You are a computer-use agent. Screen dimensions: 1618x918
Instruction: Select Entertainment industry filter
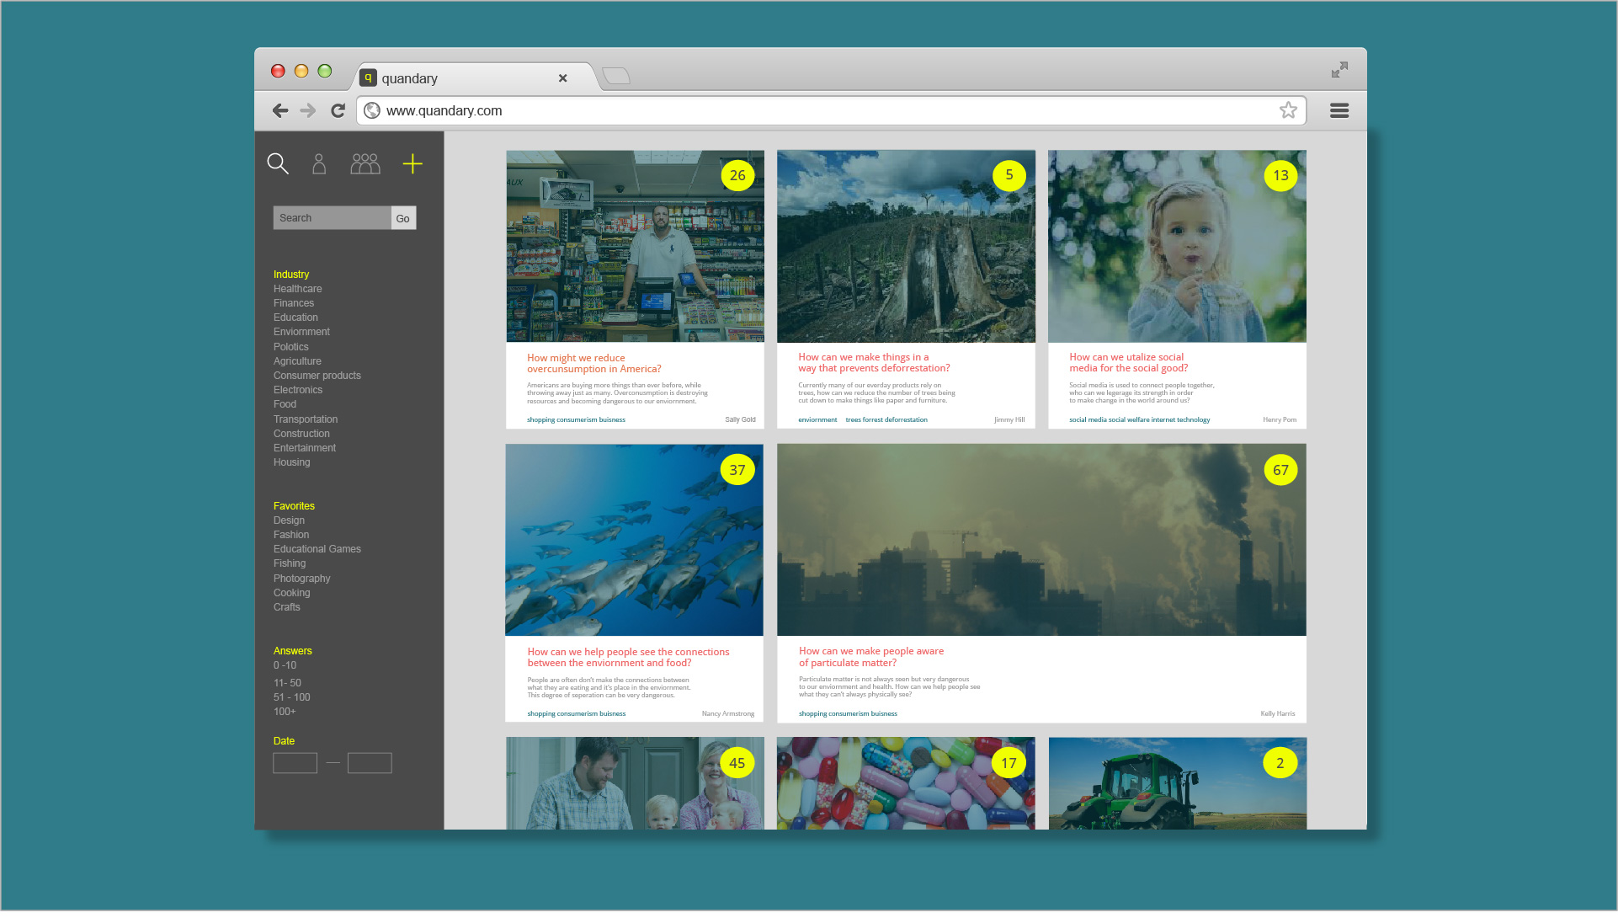click(x=304, y=448)
